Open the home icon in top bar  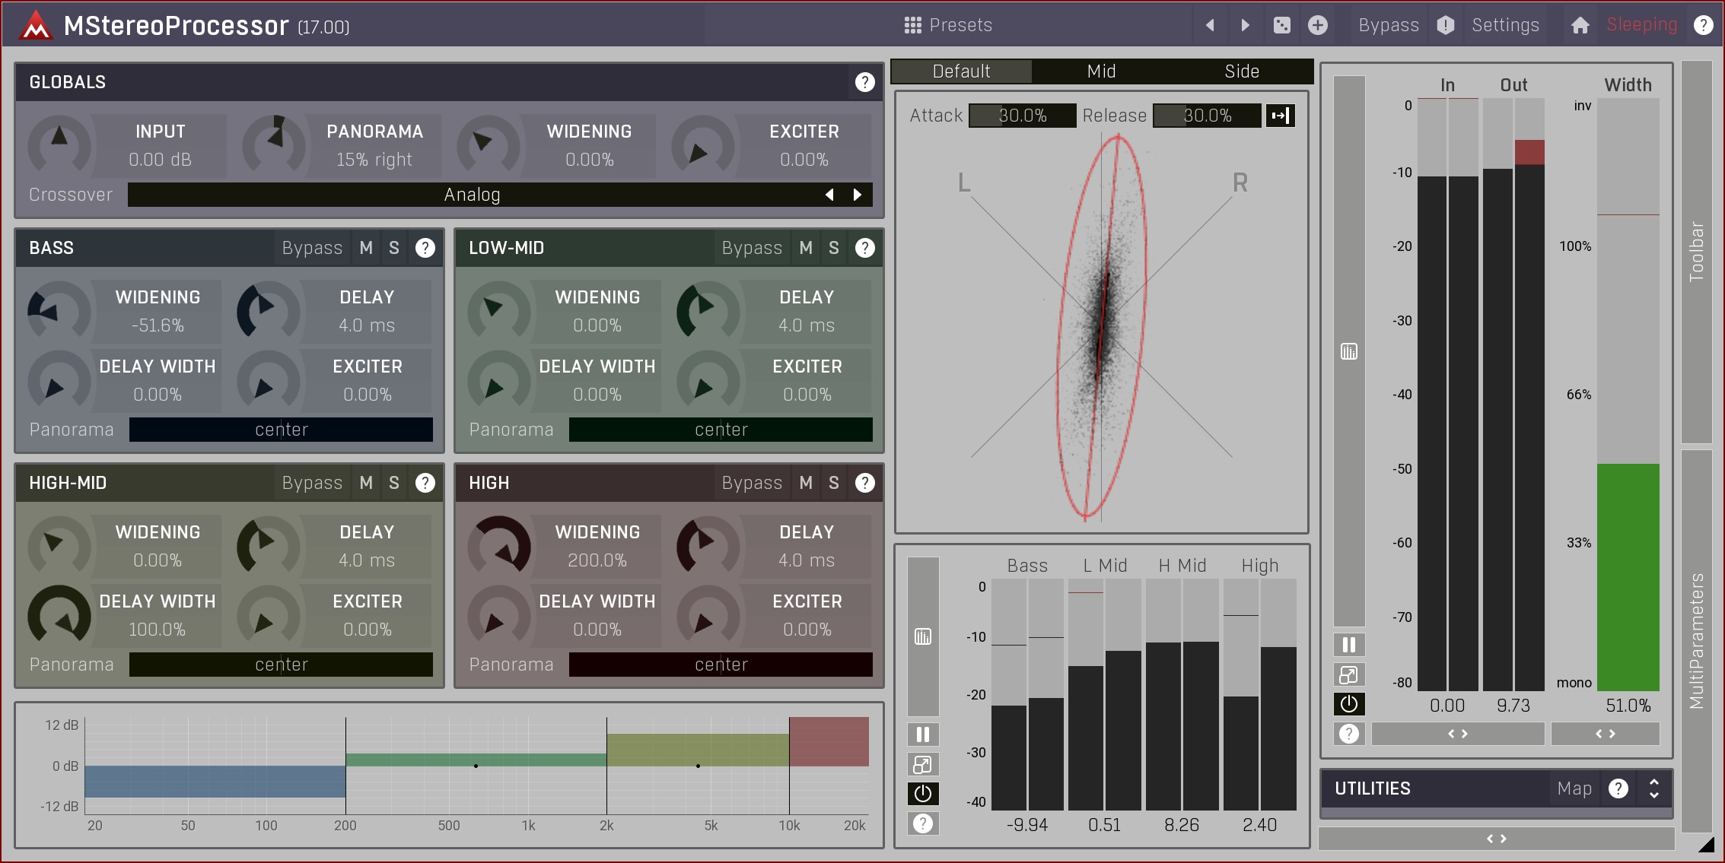[1580, 25]
